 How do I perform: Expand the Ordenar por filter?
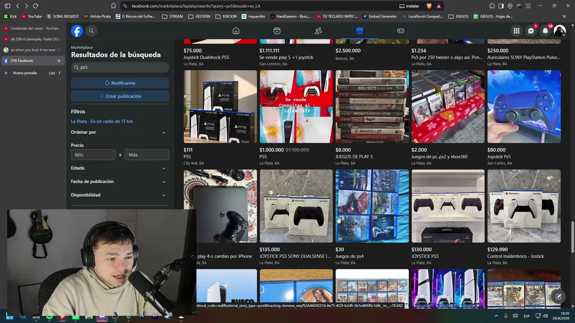(x=120, y=132)
